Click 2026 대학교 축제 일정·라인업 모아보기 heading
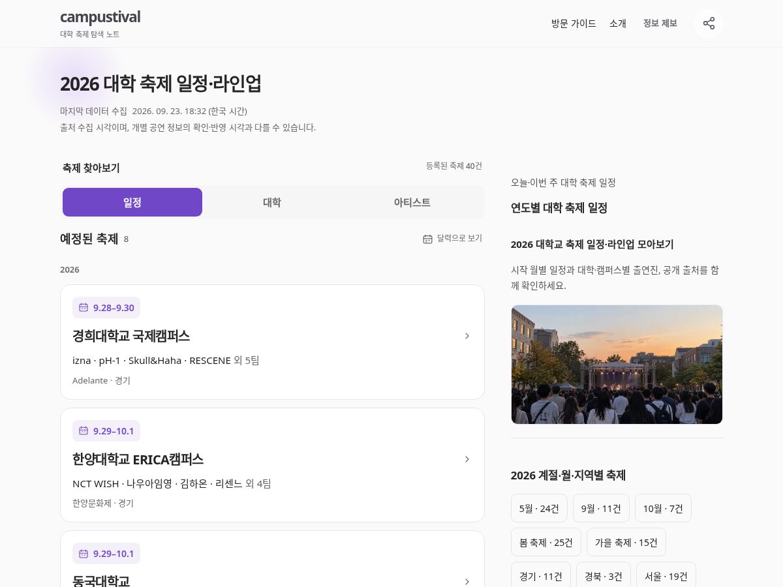 point(592,245)
